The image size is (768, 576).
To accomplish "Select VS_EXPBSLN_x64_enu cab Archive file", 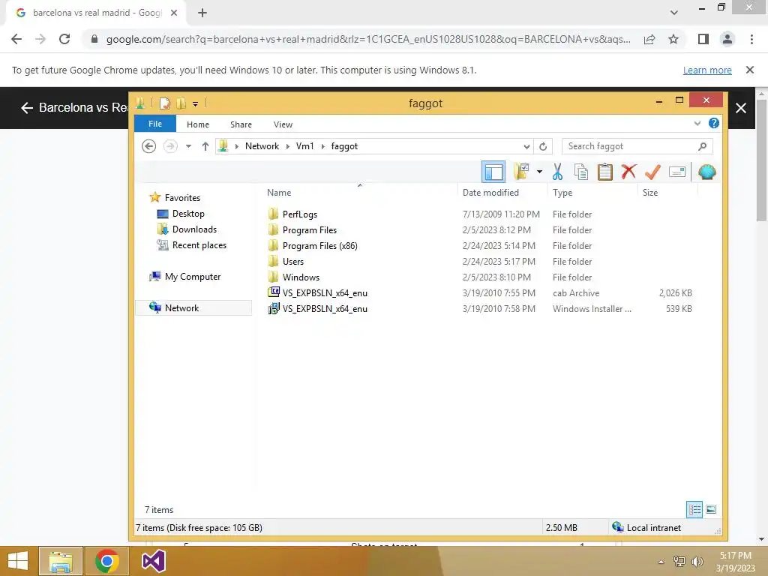I will (317, 293).
